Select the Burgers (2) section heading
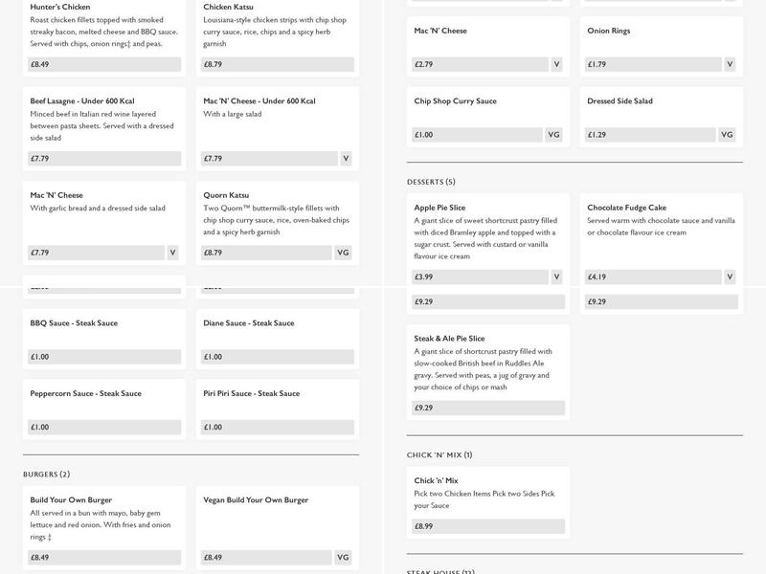This screenshot has width=766, height=574. pyautogui.click(x=46, y=474)
